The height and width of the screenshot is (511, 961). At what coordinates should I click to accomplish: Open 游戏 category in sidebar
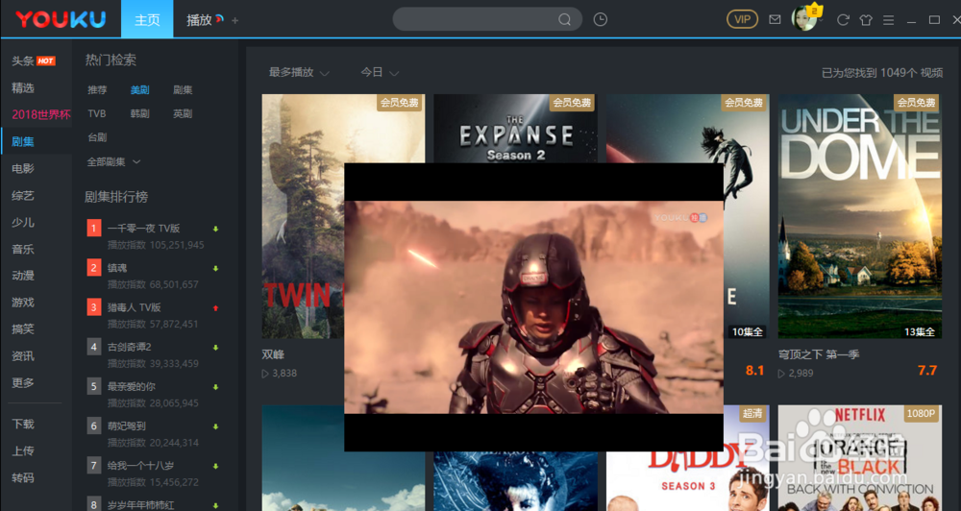[x=23, y=302]
